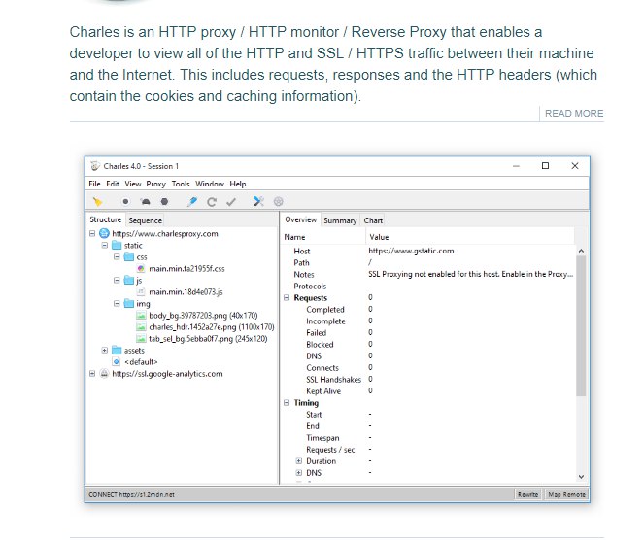Screen dimensions: 644x540
Task: Open the Proxy menu
Action: pyautogui.click(x=155, y=184)
